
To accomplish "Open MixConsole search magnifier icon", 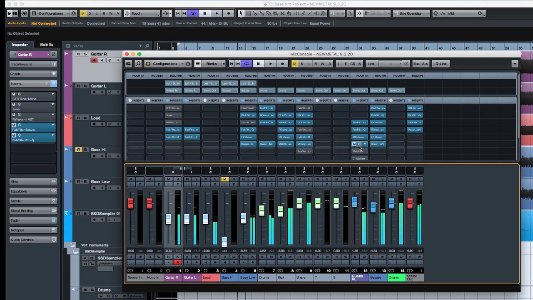I will [x=138, y=64].
